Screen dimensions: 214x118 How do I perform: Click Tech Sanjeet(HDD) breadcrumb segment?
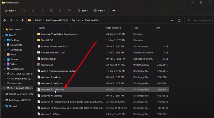coord(57,20)
